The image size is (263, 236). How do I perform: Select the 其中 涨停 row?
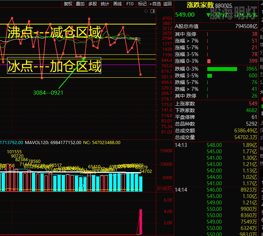point(216,34)
